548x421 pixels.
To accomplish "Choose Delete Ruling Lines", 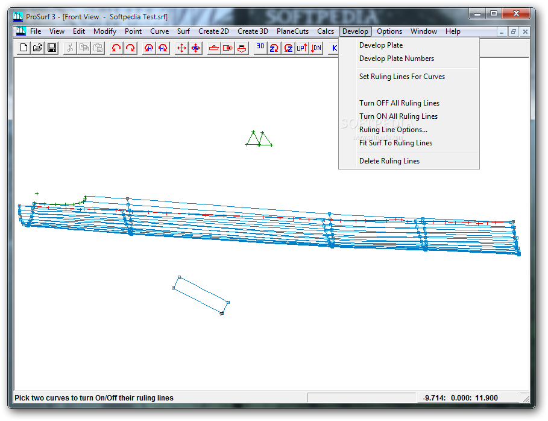I will pos(409,161).
